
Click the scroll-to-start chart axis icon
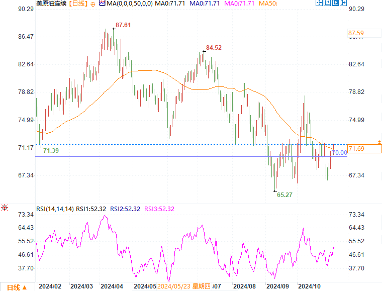[x=327, y=3]
